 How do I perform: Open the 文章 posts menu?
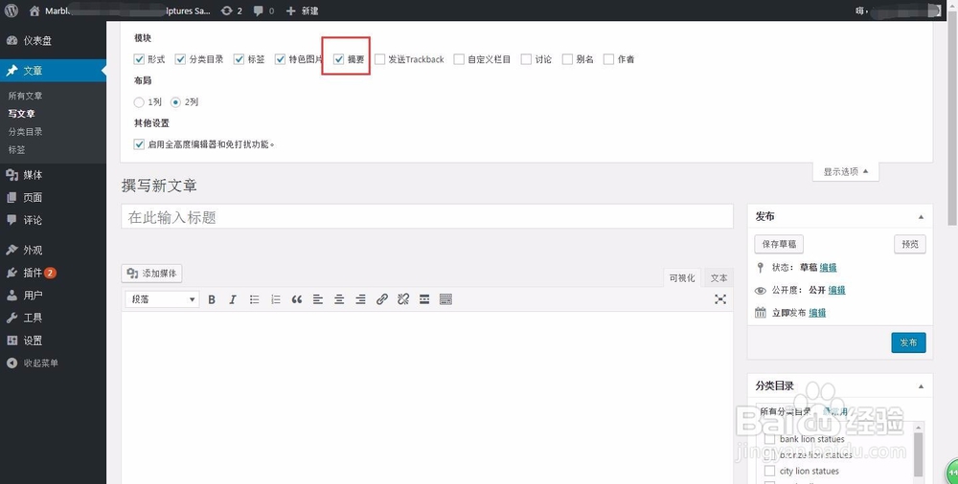click(x=53, y=71)
